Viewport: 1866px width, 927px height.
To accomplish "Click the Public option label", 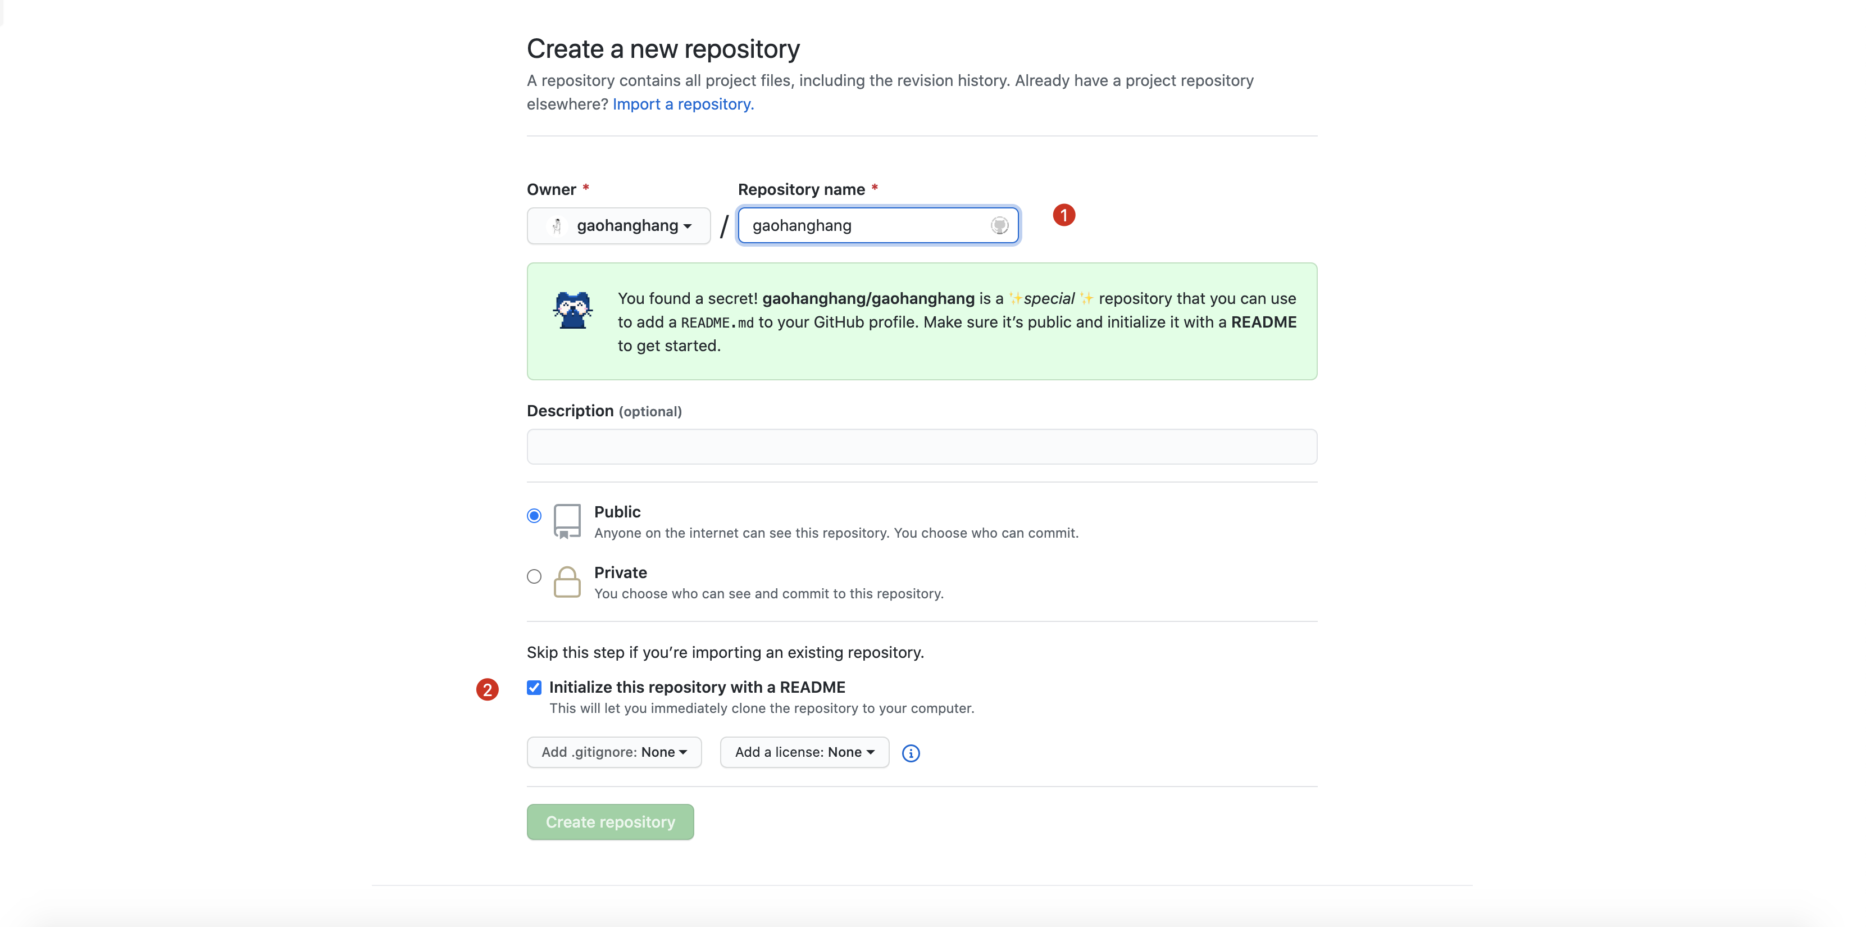I will point(617,512).
